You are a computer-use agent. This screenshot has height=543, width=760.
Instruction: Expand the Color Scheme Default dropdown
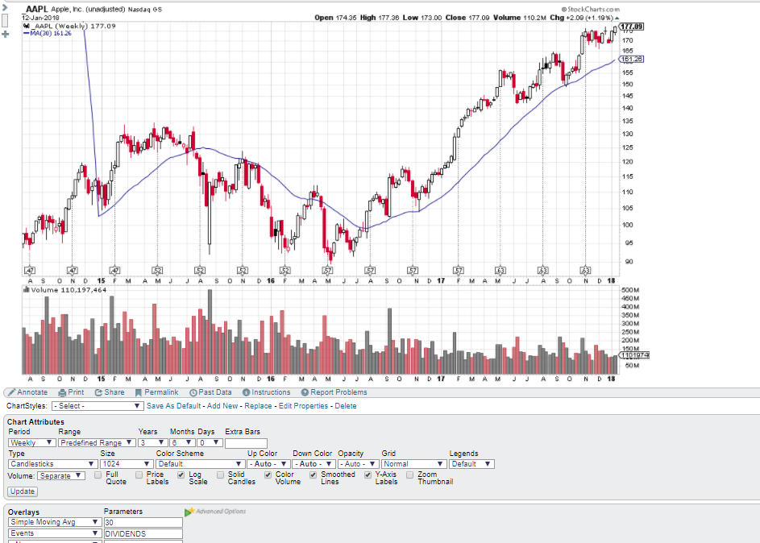[200, 464]
